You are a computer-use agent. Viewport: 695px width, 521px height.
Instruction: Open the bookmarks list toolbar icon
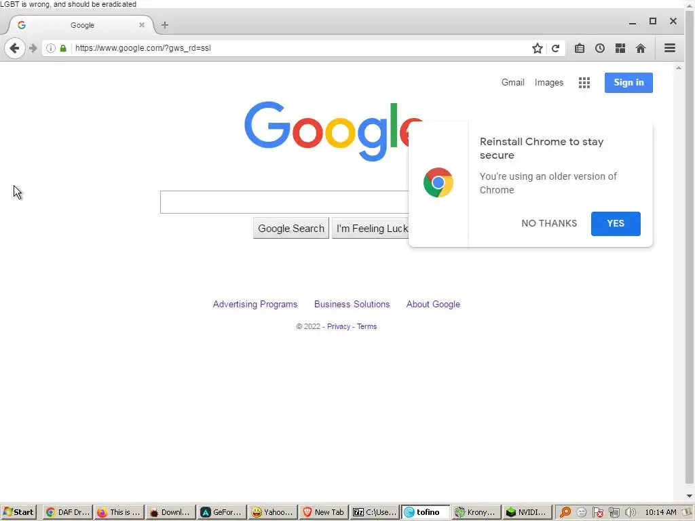click(x=580, y=48)
